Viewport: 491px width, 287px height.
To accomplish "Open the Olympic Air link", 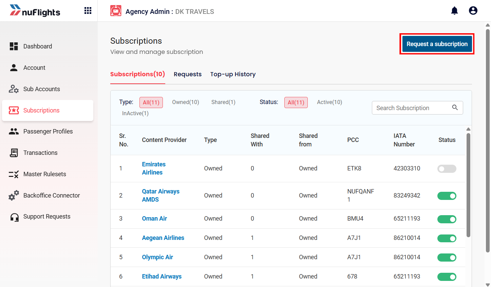I will tap(157, 257).
